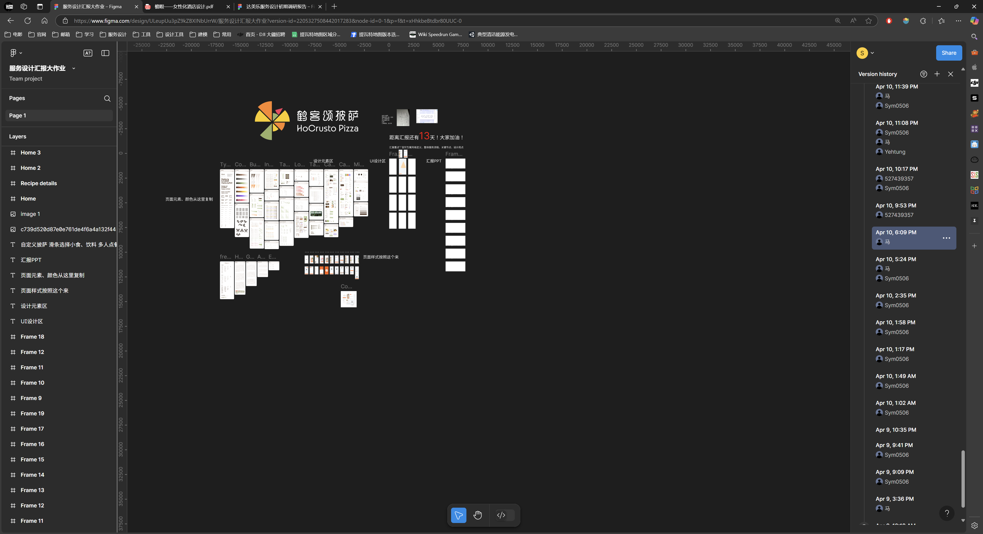Click the version history scrollbar
This screenshot has width=983, height=534.
point(963,479)
